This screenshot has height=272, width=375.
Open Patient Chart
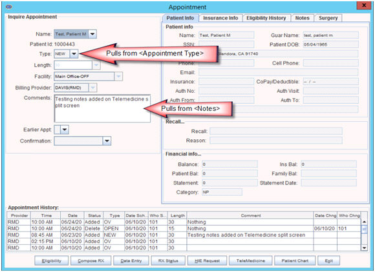pyautogui.click(x=295, y=261)
